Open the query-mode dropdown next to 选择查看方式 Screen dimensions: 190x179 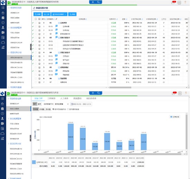pos(62,104)
